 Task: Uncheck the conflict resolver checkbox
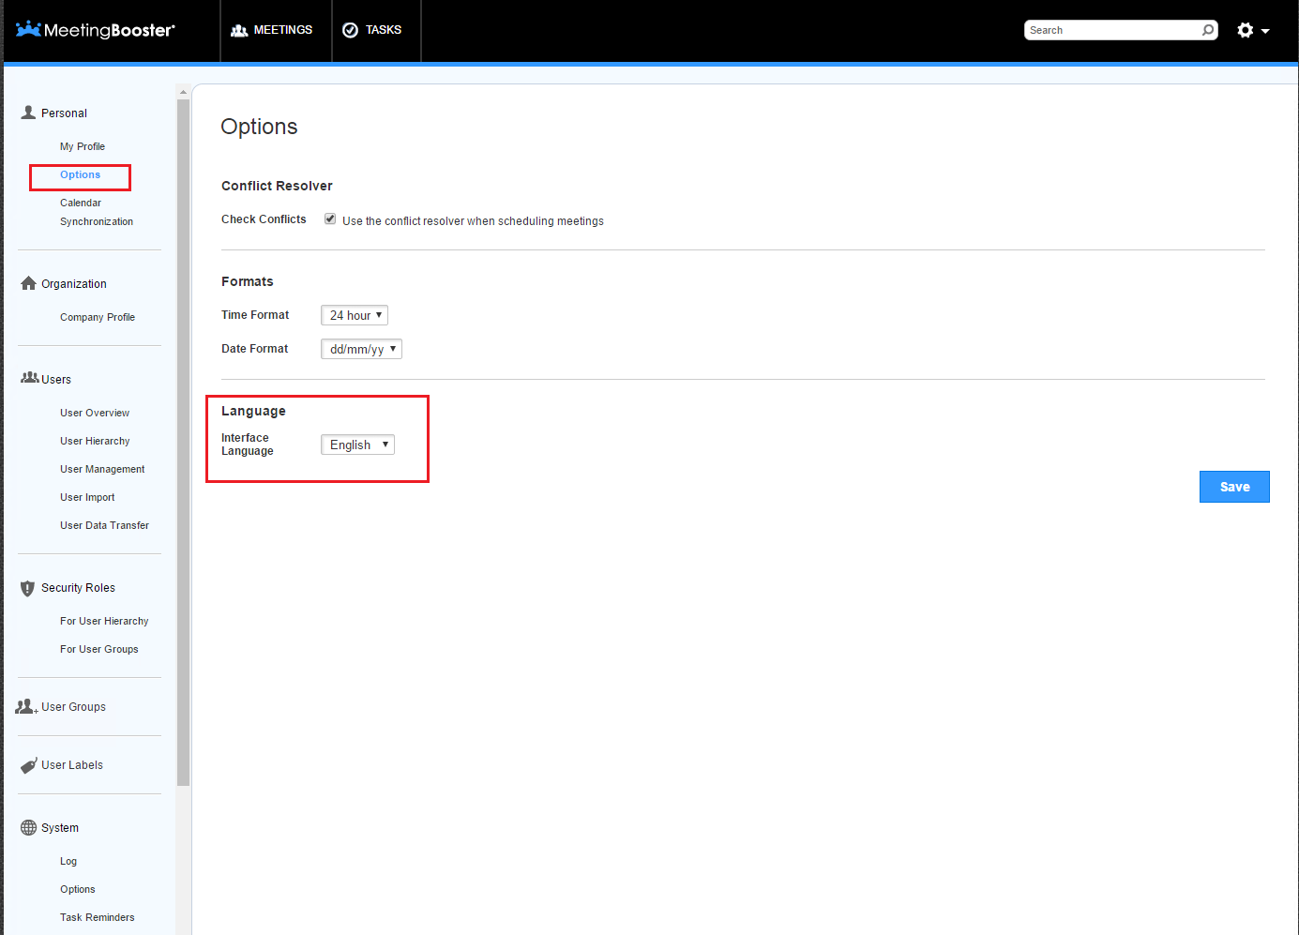(x=330, y=218)
